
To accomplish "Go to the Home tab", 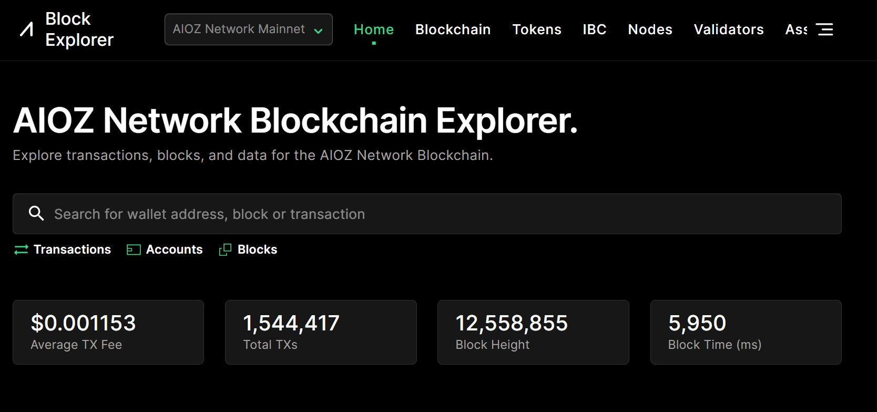I will tap(373, 29).
